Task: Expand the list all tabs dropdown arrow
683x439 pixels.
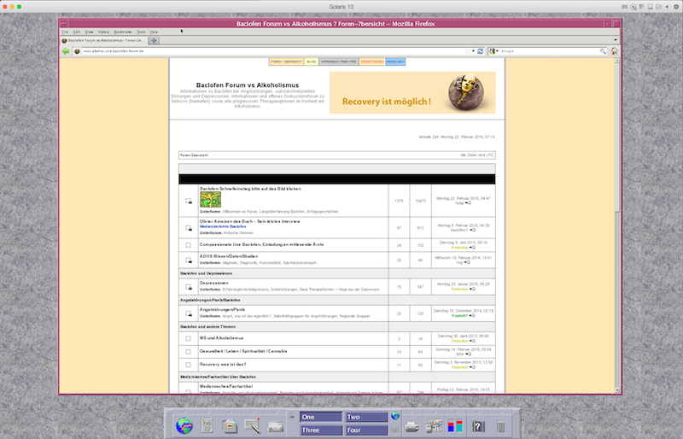Action: tap(616, 40)
